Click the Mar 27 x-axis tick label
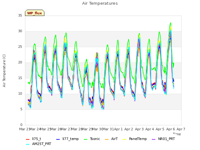Image resolution: width=200 pixels, height=150 pixels. pos(66,129)
